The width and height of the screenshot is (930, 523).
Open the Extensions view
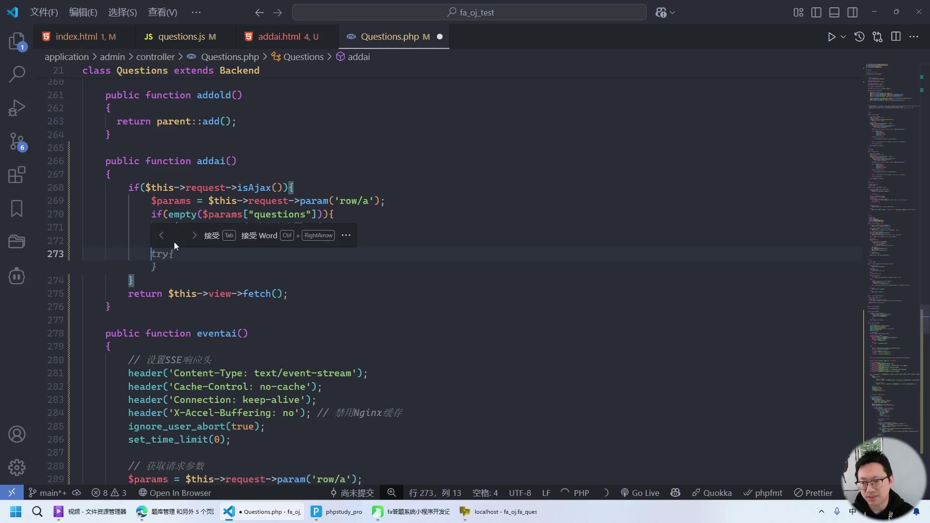(x=17, y=175)
